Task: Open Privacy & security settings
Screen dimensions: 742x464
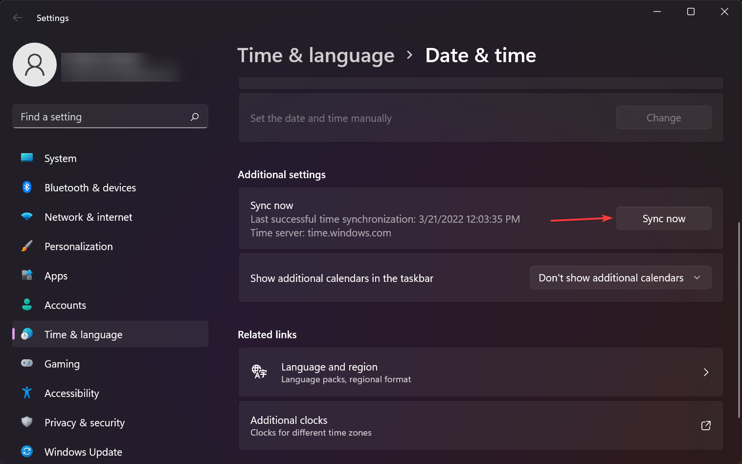Action: tap(27, 422)
